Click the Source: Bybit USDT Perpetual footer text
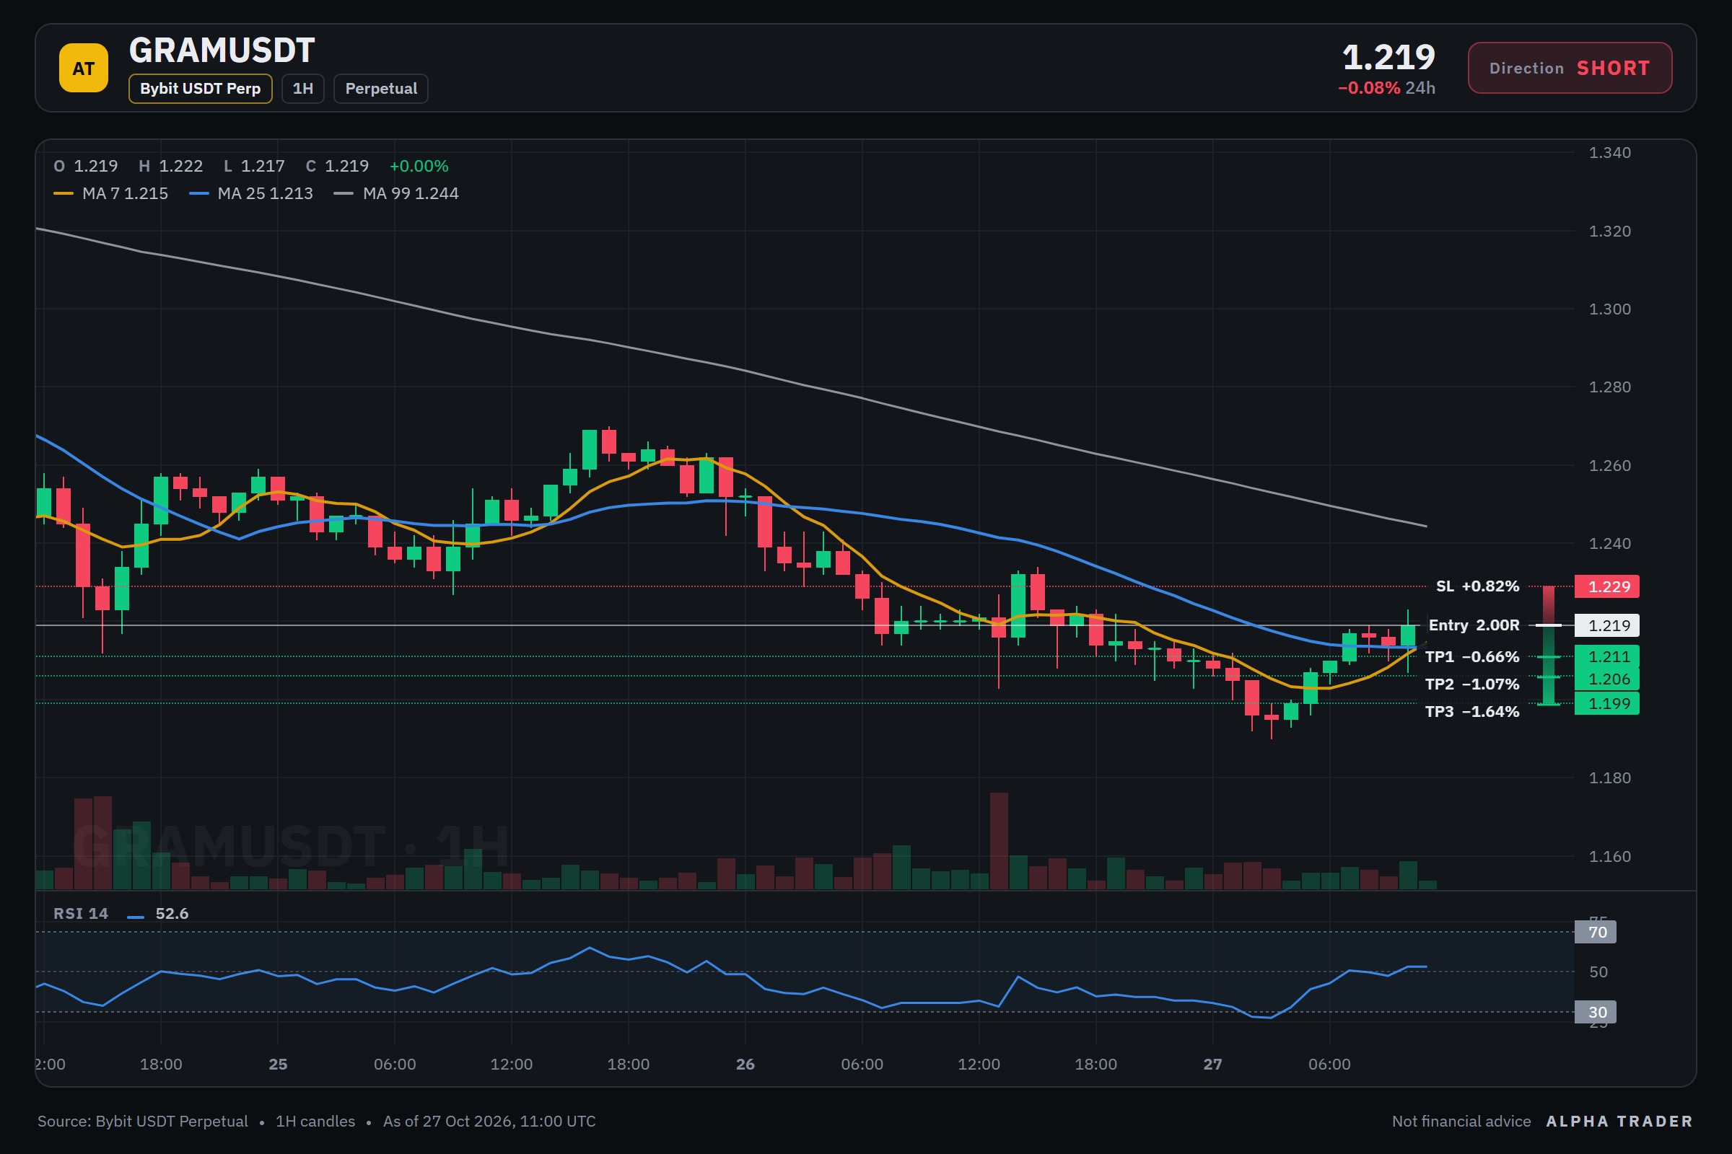Viewport: 1732px width, 1154px height. [143, 1122]
